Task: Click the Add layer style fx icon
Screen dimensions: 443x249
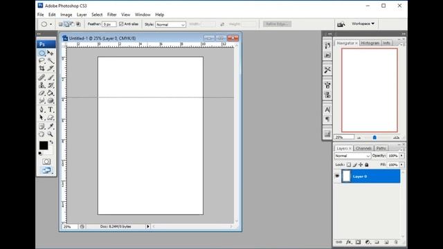Action: point(349,242)
